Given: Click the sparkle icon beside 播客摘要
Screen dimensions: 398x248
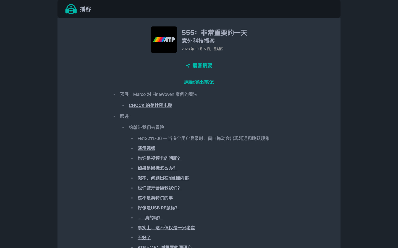Looking at the screenshot, I should pyautogui.click(x=188, y=66).
